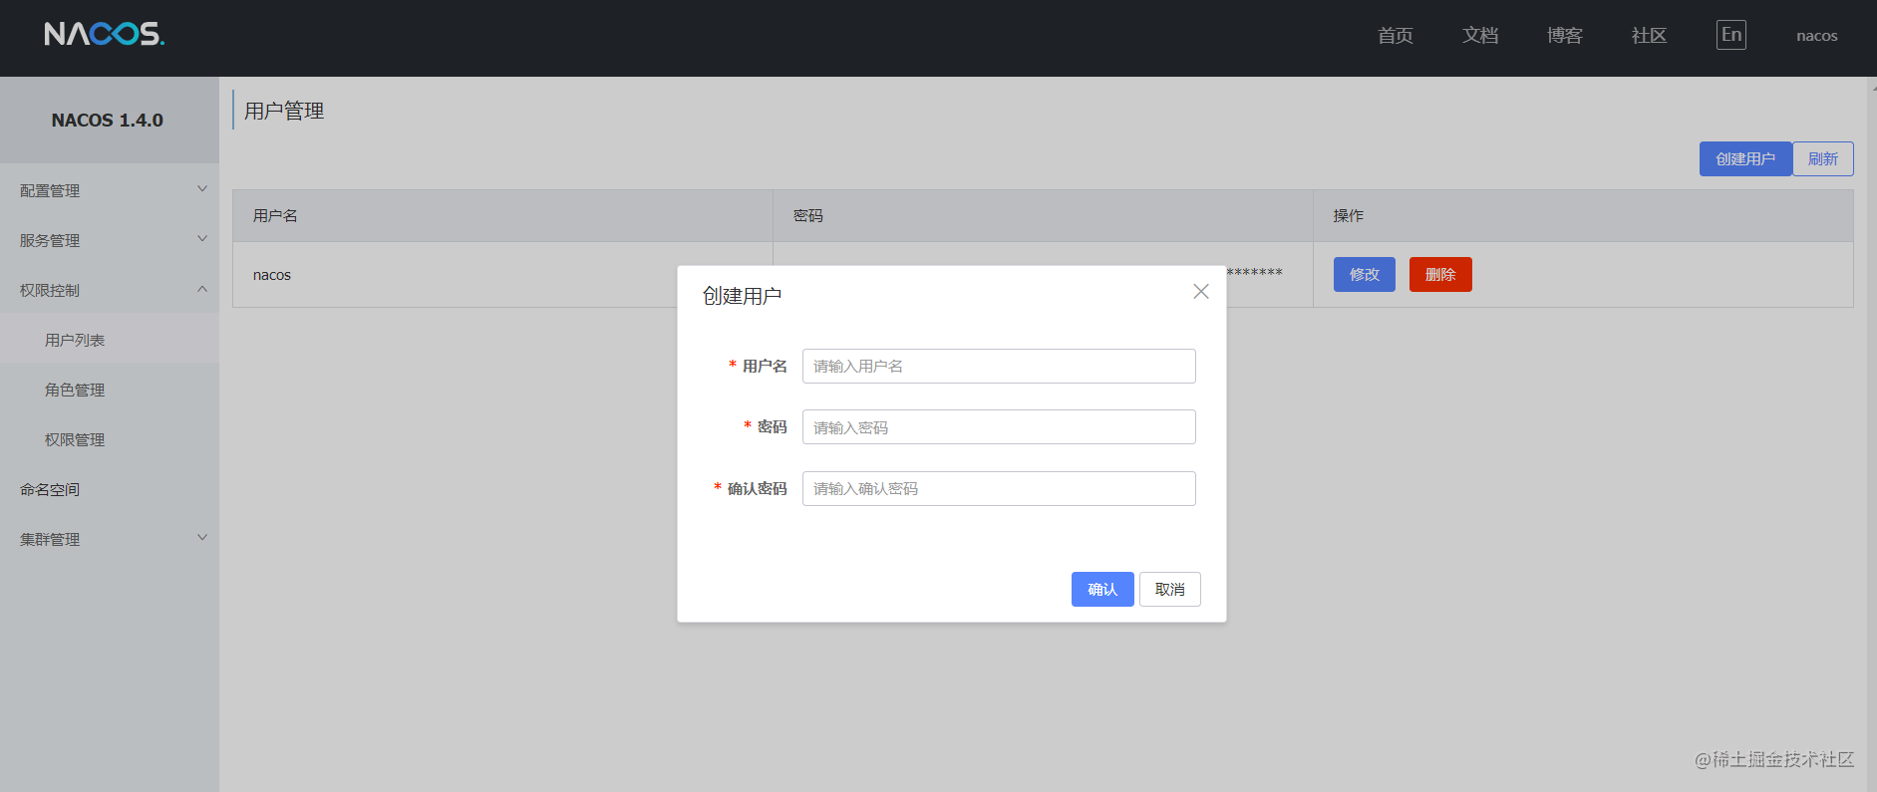Cancel the dialog with 取消
The width and height of the screenshot is (1877, 792).
(x=1170, y=589)
